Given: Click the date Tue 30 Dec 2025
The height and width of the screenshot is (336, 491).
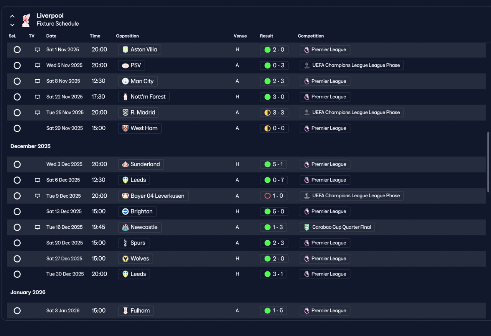Looking at the screenshot, I should pos(65,274).
